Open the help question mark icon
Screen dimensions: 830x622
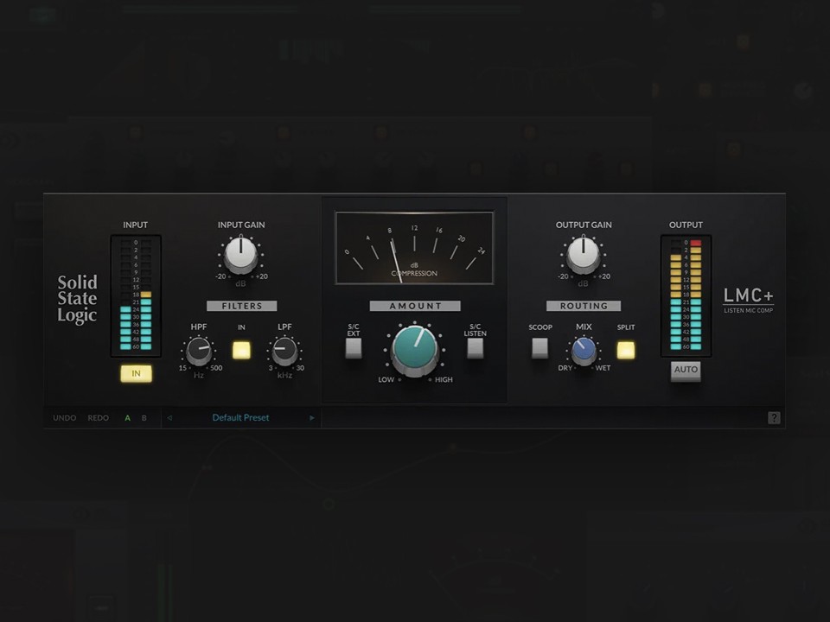[774, 418]
